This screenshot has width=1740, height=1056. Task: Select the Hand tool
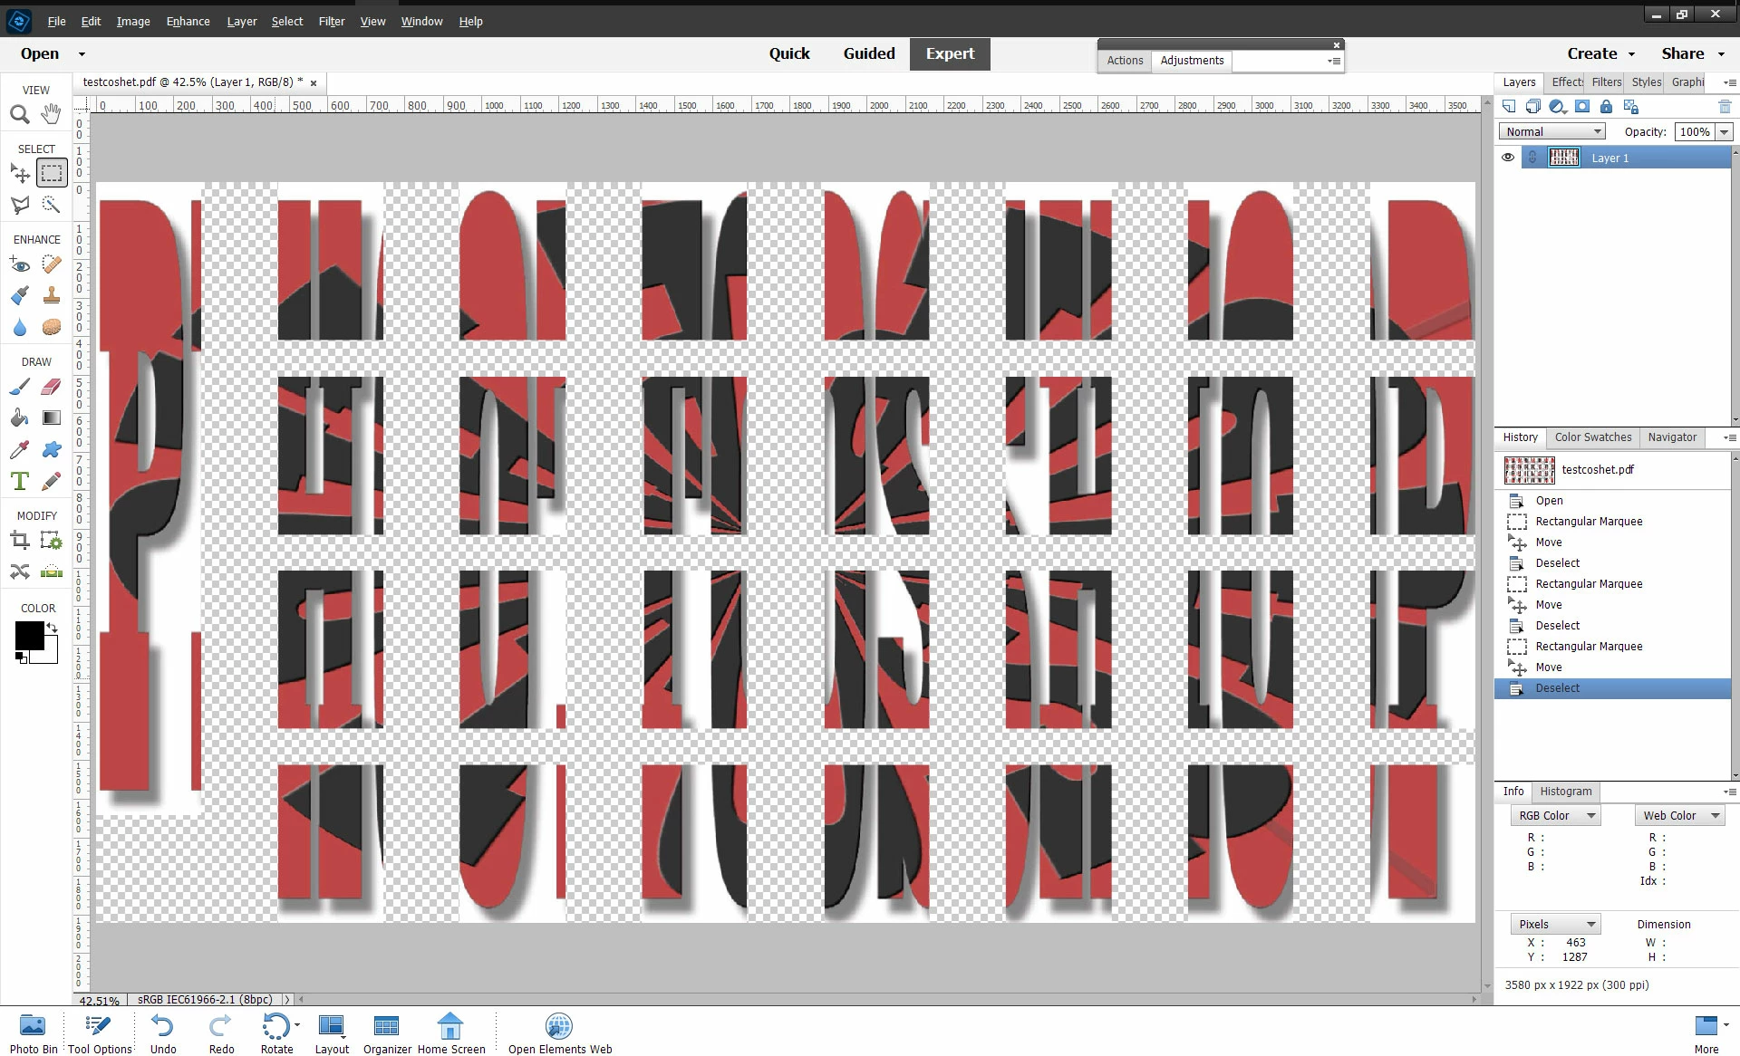click(51, 114)
